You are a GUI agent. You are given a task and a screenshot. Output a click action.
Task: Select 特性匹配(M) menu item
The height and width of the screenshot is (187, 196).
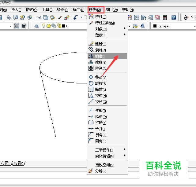(x=107, y=23)
